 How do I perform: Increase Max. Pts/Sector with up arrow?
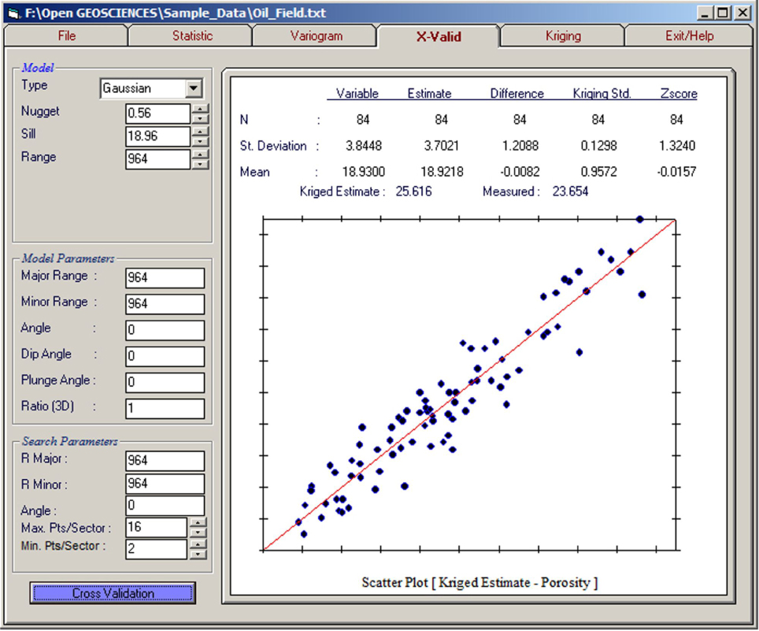198,522
